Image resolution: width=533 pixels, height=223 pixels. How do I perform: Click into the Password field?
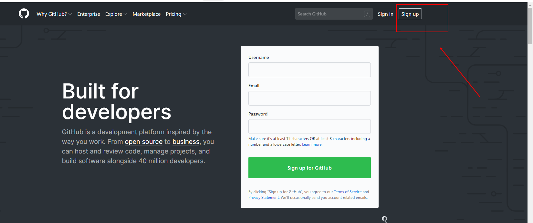309,126
